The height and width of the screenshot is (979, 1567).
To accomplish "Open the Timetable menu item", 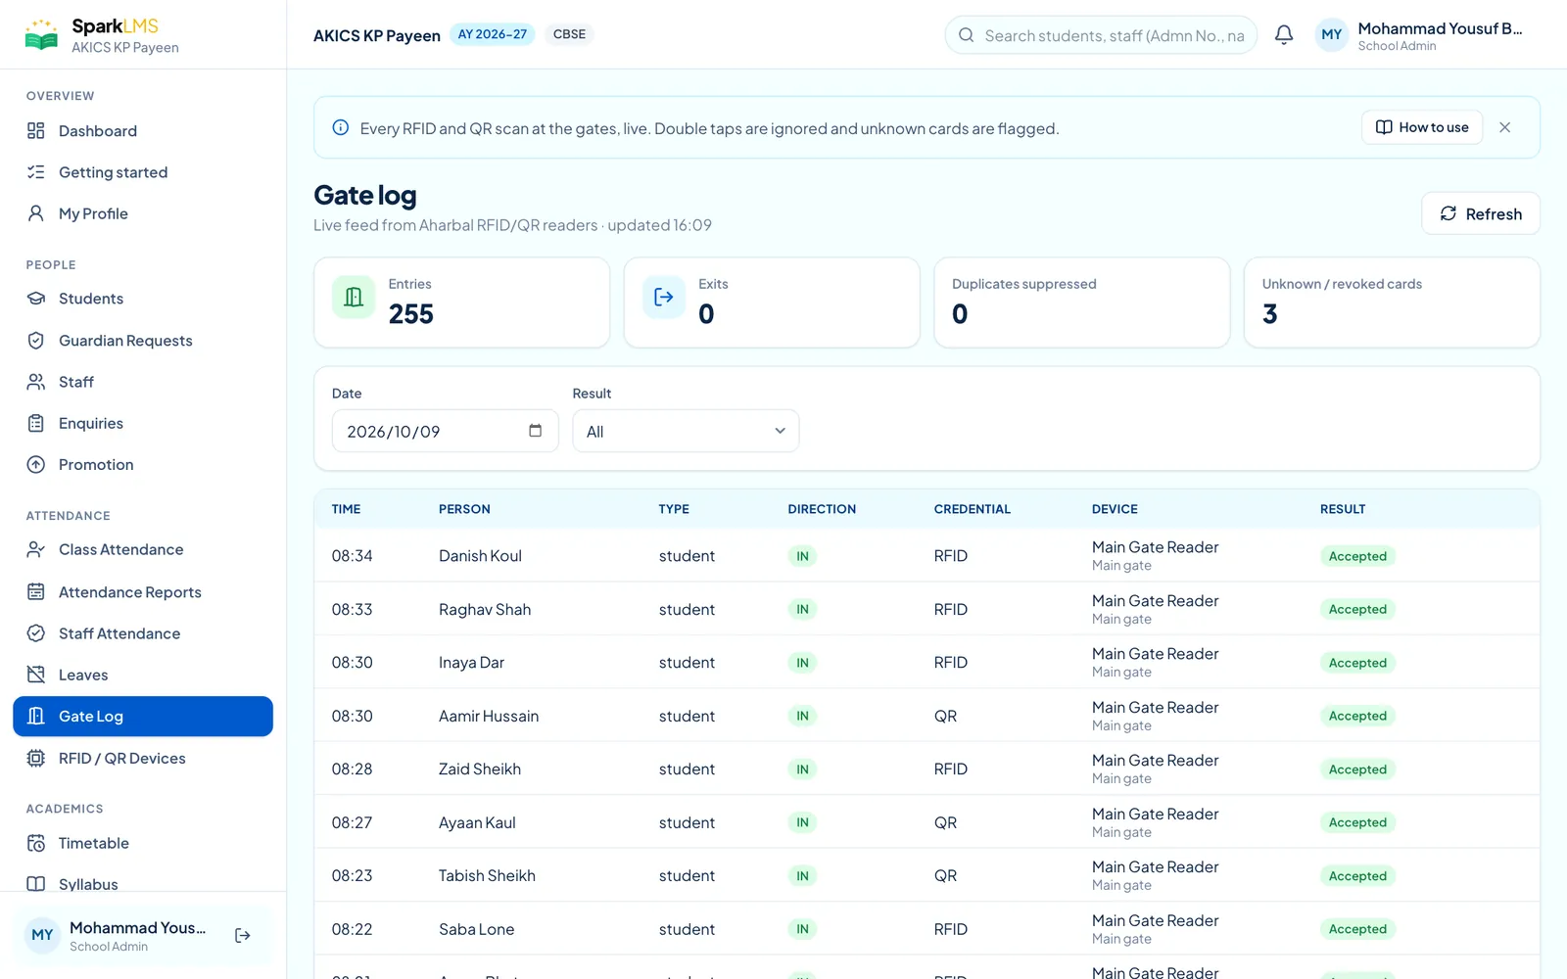I will [143, 844].
